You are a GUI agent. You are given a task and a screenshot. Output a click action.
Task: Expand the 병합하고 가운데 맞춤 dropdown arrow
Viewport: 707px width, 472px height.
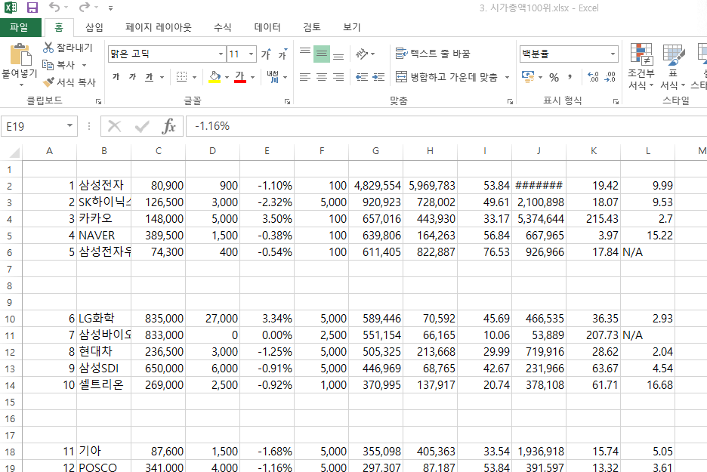(x=508, y=77)
